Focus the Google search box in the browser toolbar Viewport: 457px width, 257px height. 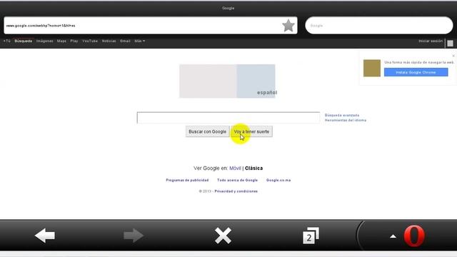tap(379, 26)
